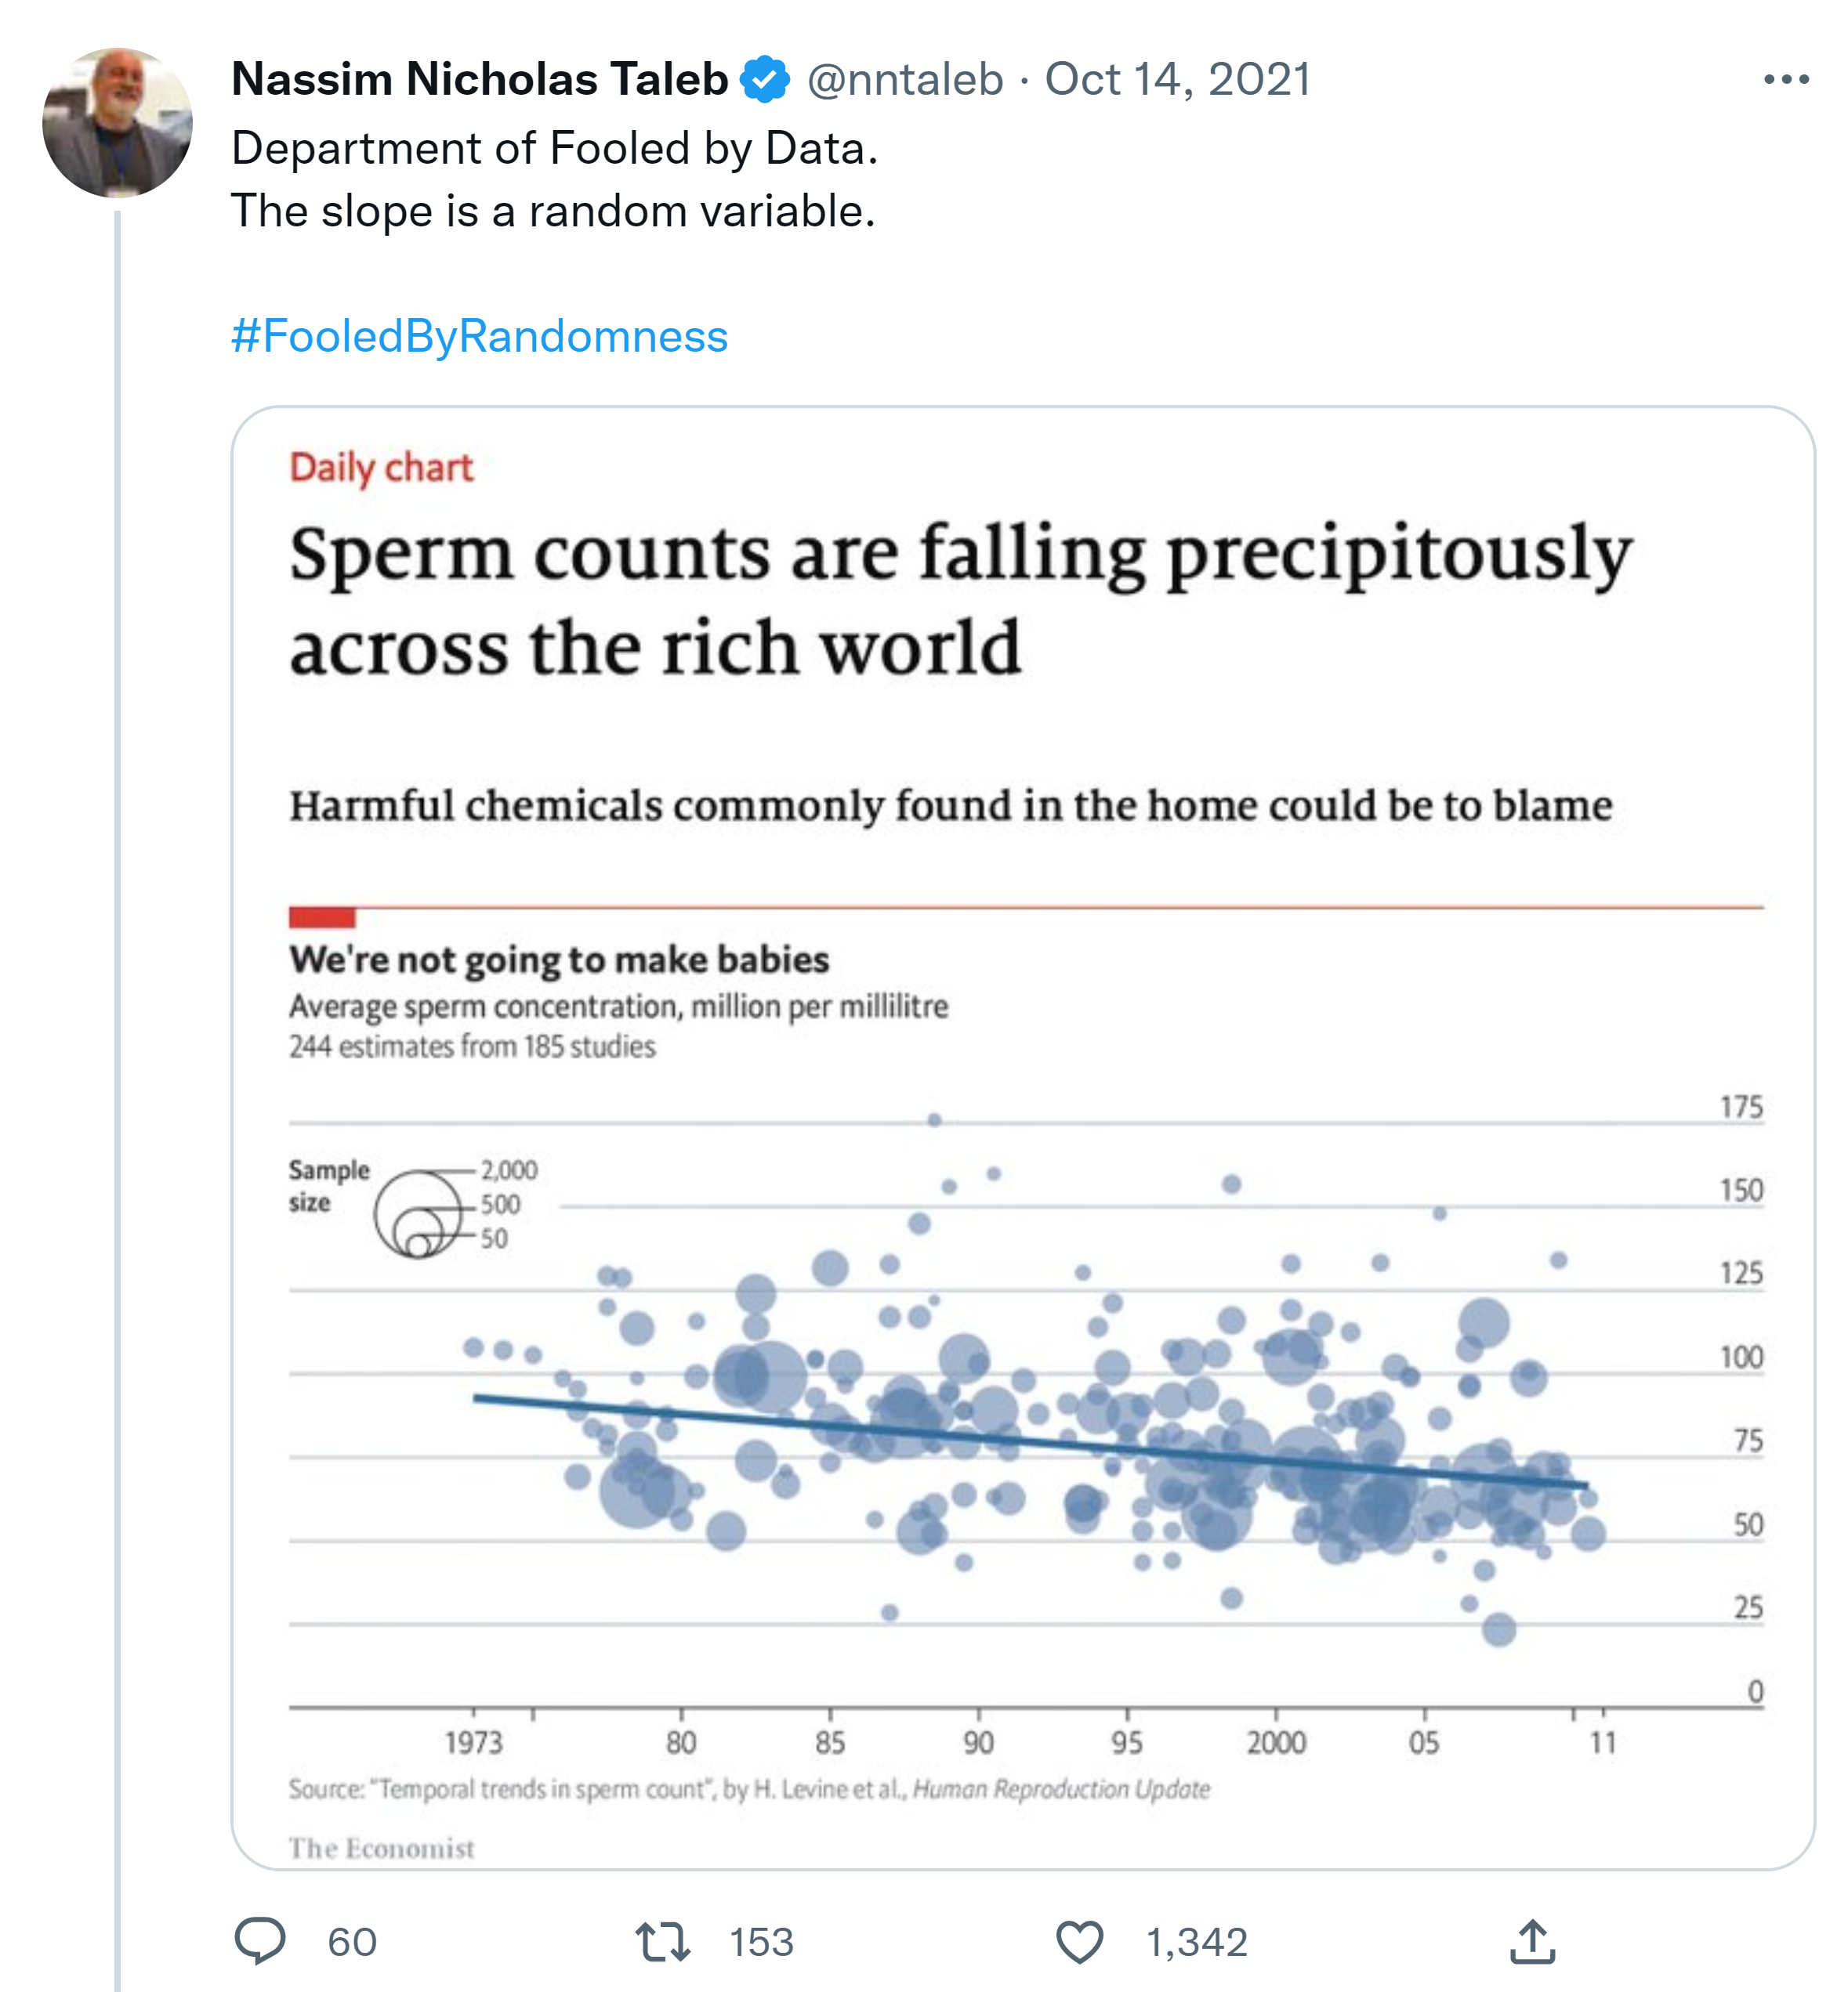View the 1,342 likes count
This screenshot has height=1992, width=1848.
(x=1197, y=1942)
